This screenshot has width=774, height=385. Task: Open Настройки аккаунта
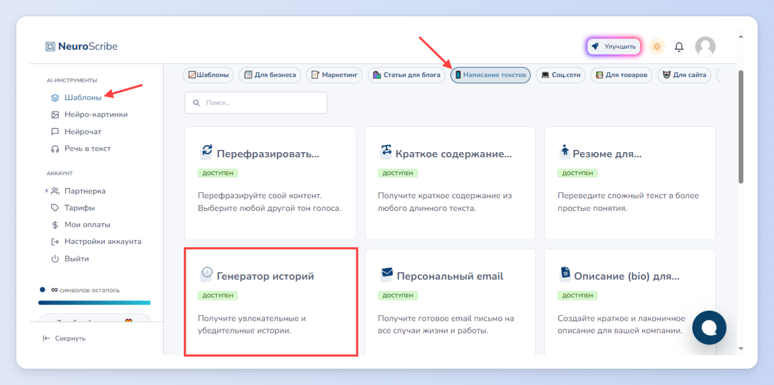tap(103, 241)
